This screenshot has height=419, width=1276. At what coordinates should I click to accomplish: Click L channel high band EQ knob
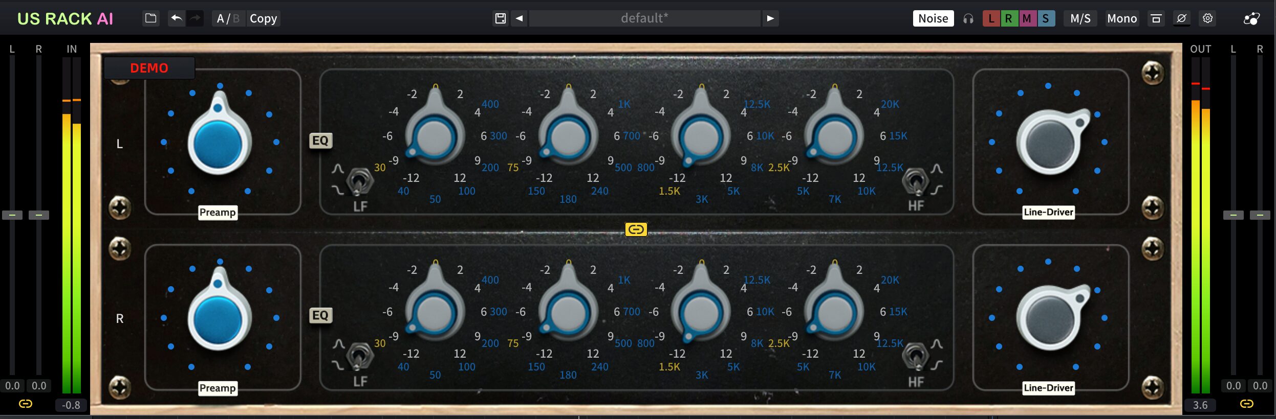pyautogui.click(x=834, y=137)
